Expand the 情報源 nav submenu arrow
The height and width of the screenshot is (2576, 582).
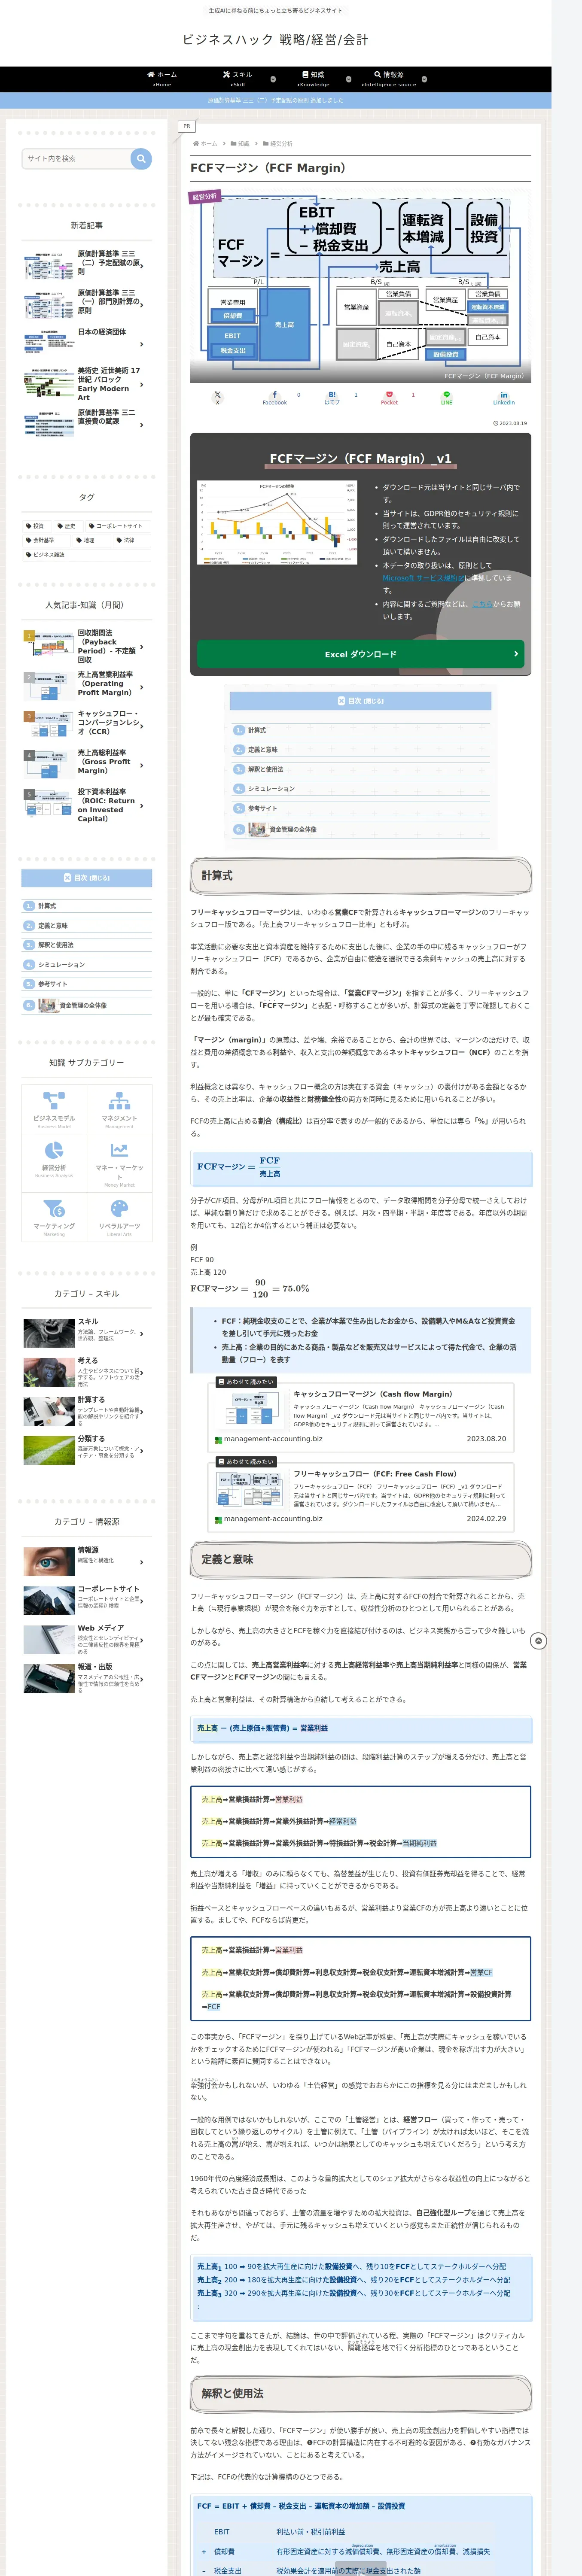pos(424,79)
